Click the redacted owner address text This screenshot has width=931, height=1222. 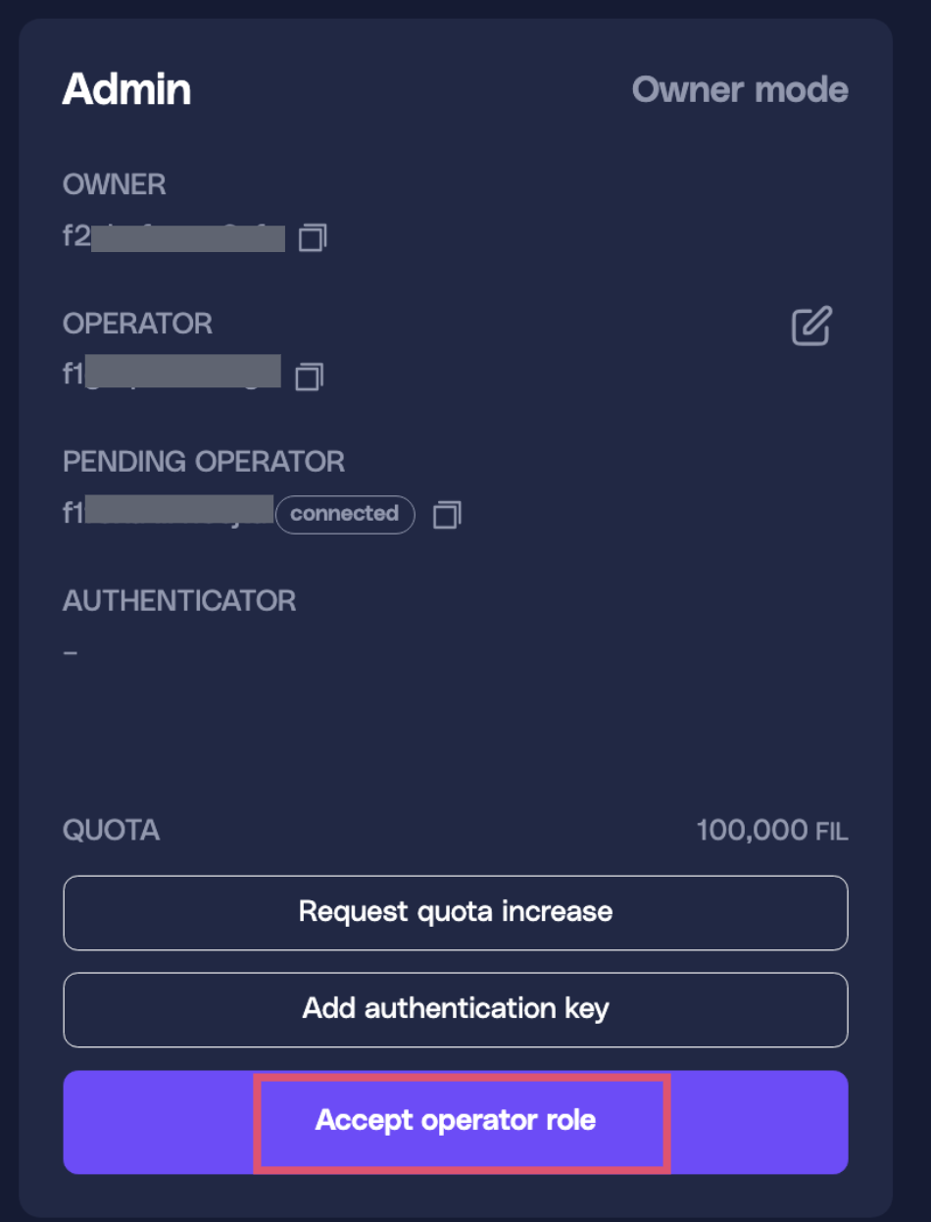[174, 237]
